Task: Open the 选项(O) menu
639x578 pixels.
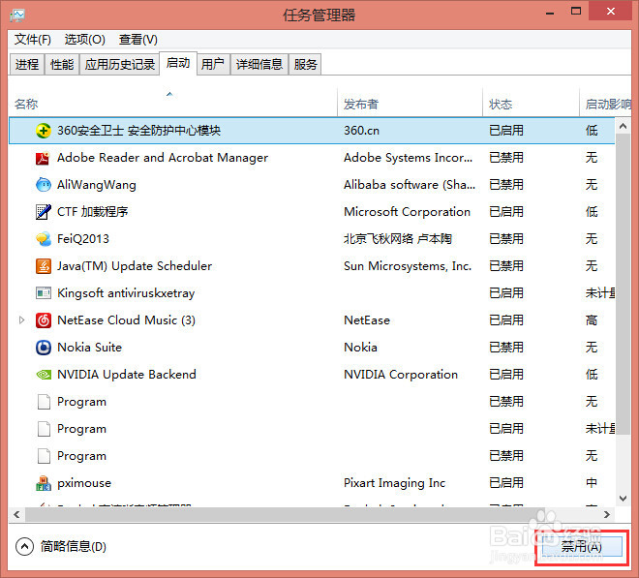Action: [x=85, y=40]
